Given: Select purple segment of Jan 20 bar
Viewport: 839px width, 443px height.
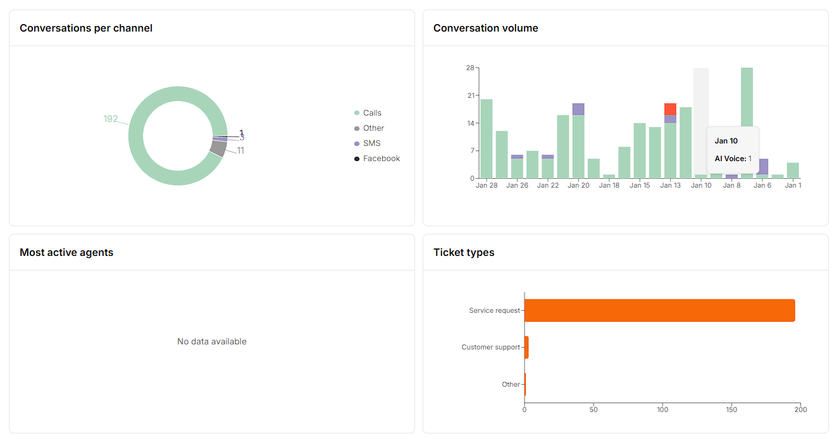Looking at the screenshot, I should [x=578, y=109].
